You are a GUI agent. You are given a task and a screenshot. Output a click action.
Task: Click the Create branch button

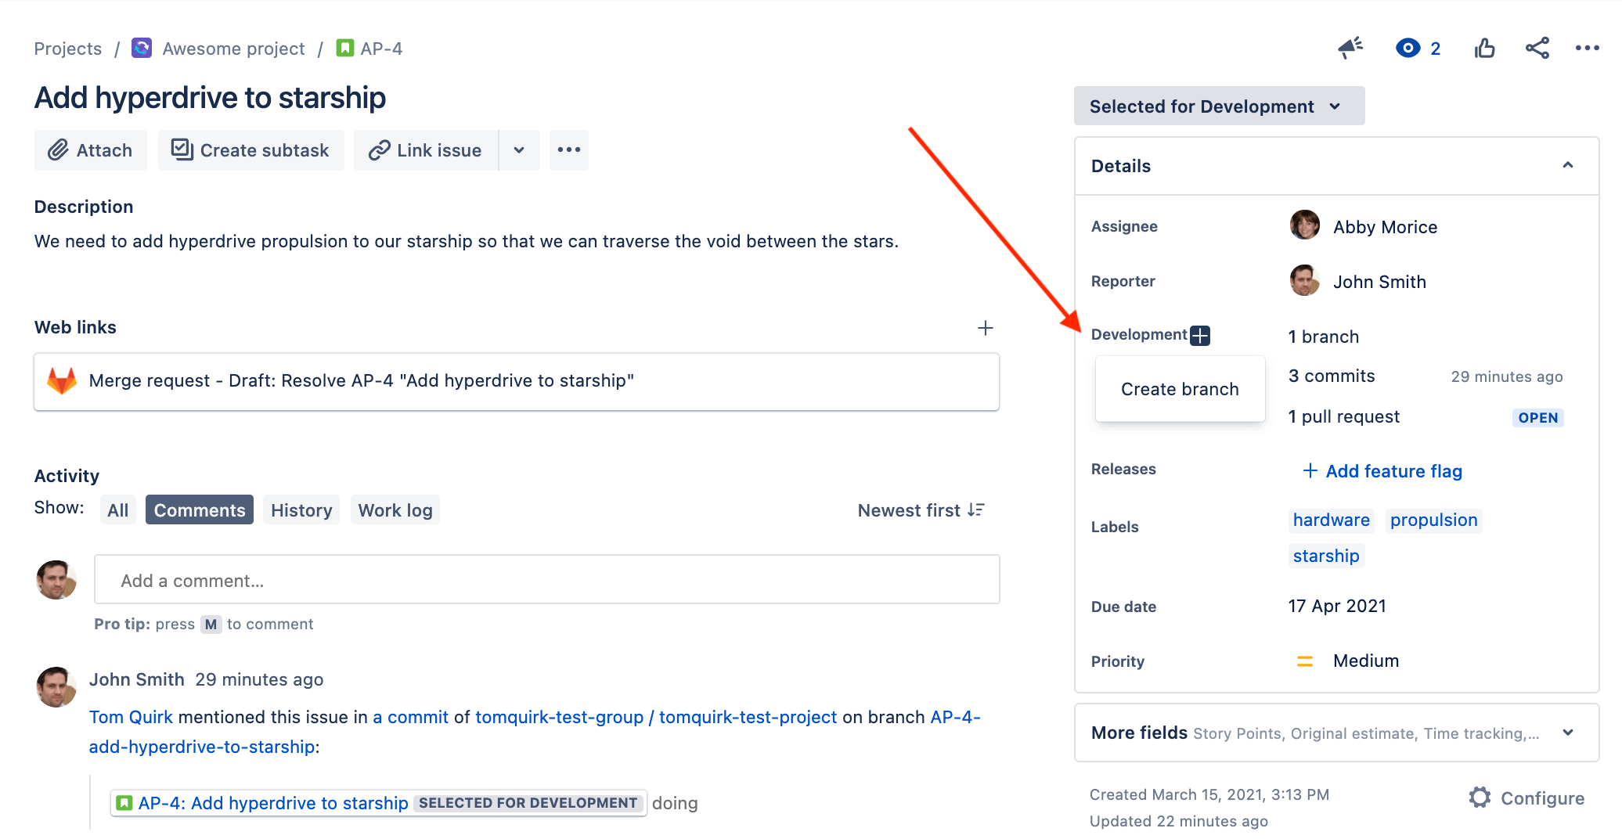tap(1180, 388)
